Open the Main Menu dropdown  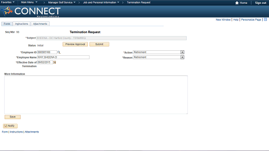pos(29,3)
